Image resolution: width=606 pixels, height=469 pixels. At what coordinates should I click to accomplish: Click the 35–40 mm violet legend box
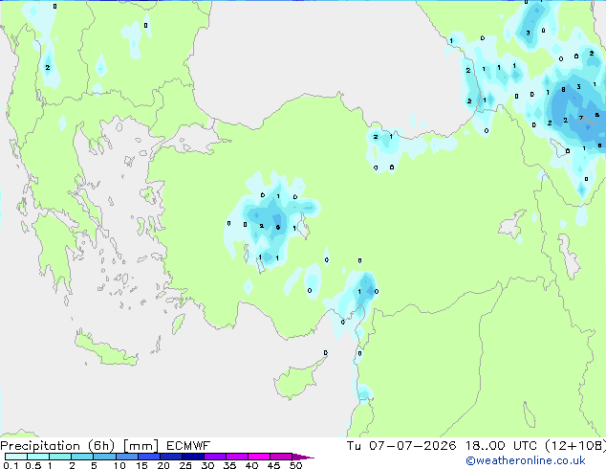(x=236, y=457)
